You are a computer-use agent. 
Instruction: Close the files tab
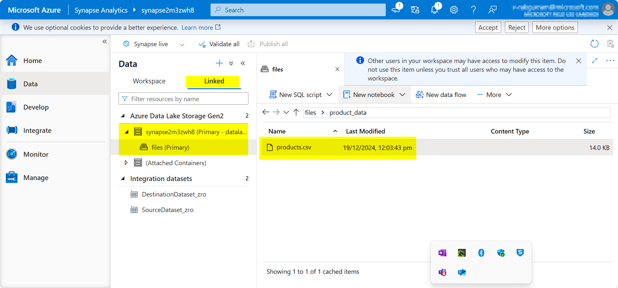(337, 69)
